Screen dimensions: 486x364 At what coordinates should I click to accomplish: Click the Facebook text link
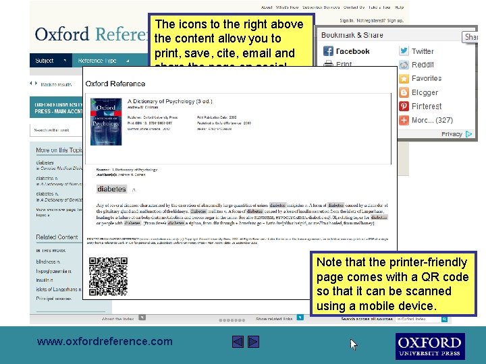353,51
